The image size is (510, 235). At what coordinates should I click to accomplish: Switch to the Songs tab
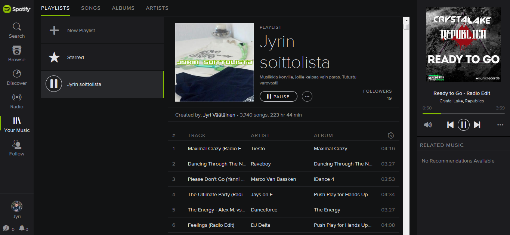click(91, 8)
